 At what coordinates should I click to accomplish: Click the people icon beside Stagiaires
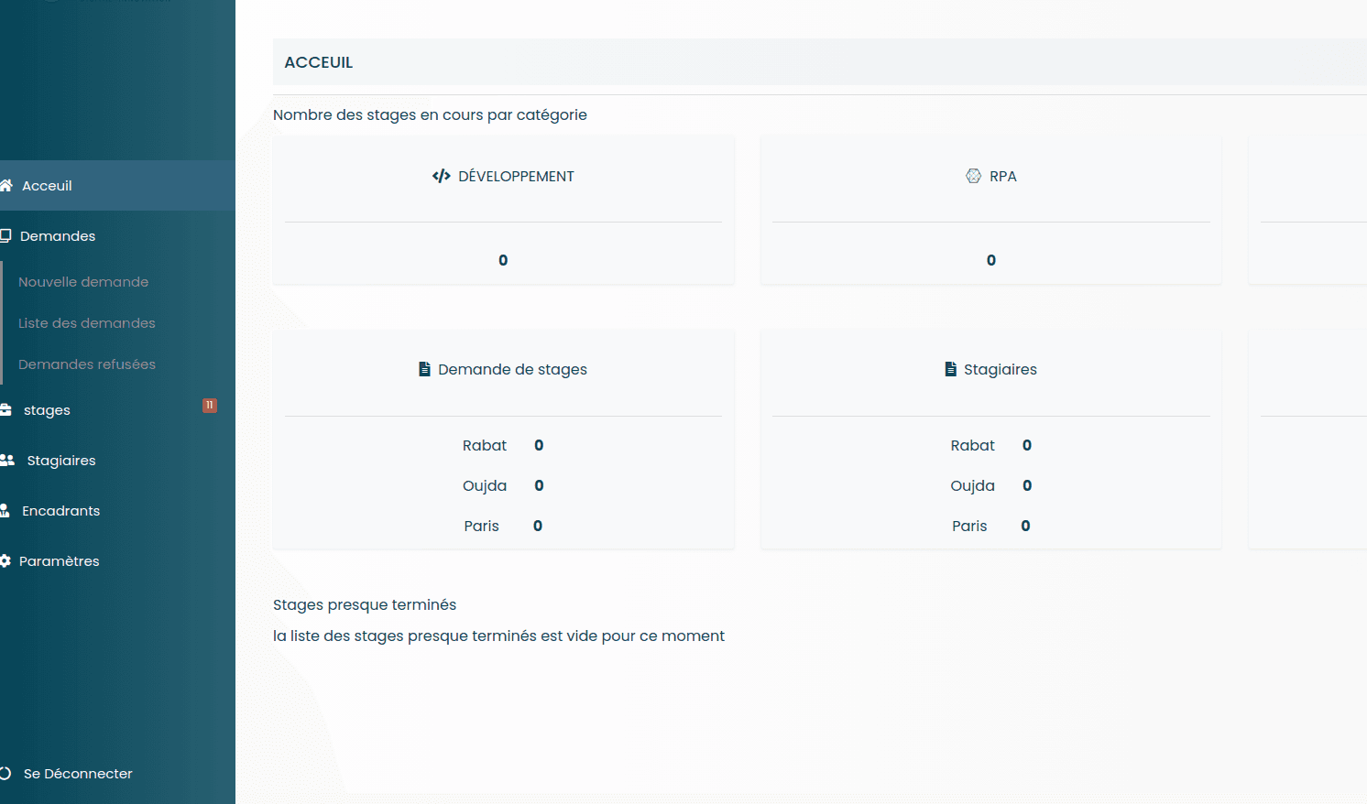[x=7, y=461]
